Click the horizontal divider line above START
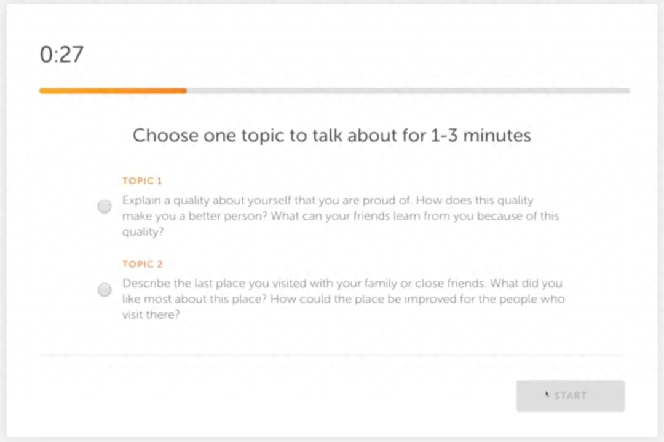This screenshot has height=442, width=664. point(331,355)
